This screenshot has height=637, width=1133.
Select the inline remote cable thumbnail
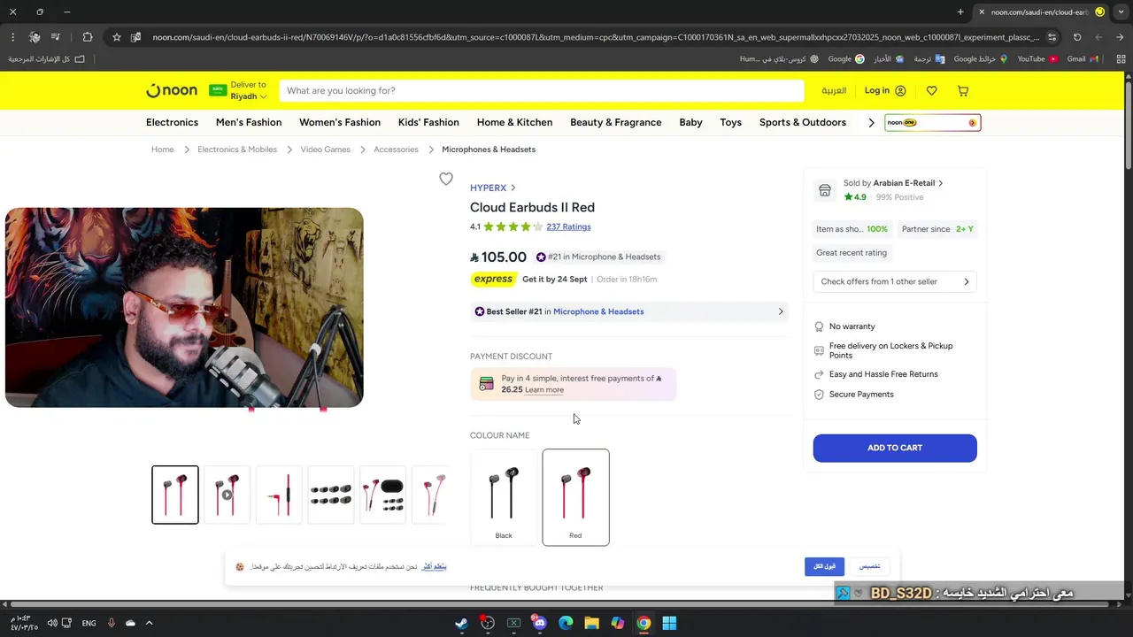pyautogui.click(x=279, y=495)
